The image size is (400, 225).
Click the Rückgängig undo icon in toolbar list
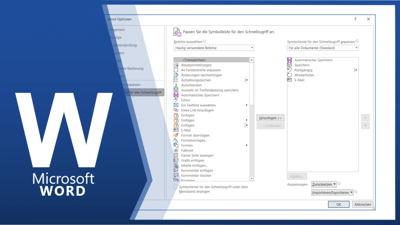tap(289, 70)
